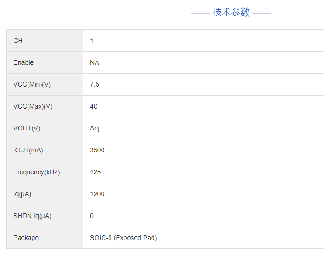Select the Frequency(kHz) label cell
Screen dimensions: 324x254
tap(36, 172)
